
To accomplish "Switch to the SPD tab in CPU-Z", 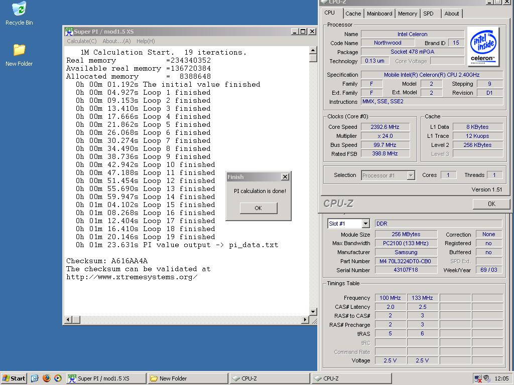I will point(428,14).
